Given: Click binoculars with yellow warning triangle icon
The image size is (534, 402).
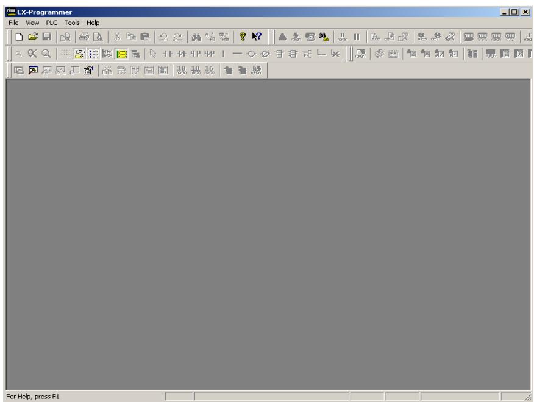Looking at the screenshot, I should pyautogui.click(x=324, y=37).
